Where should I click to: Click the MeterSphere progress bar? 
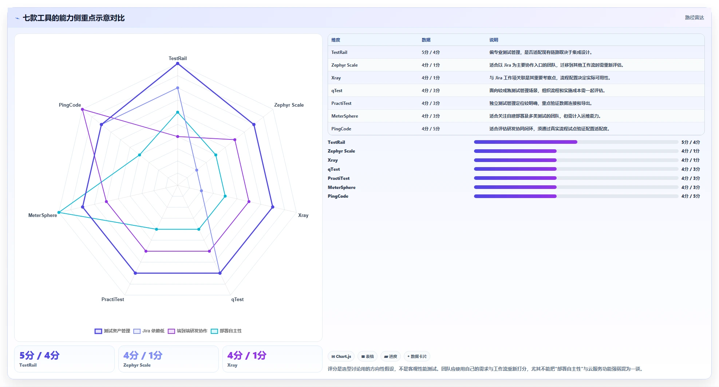point(576,187)
